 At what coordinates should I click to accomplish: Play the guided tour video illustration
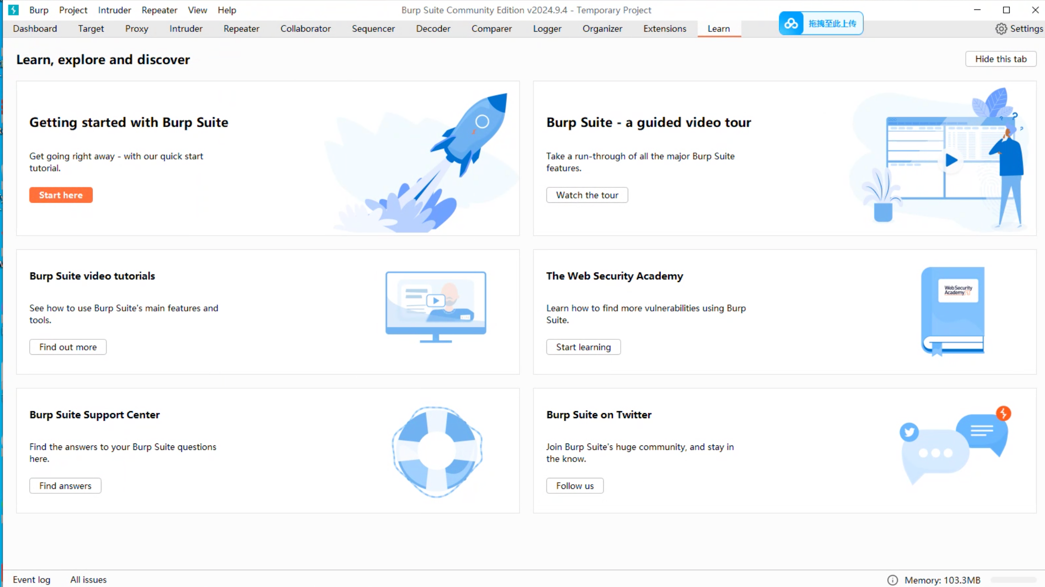pos(951,160)
